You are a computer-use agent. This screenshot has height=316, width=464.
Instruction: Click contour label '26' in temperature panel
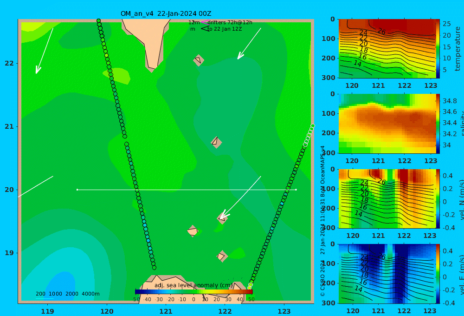(x=382, y=31)
